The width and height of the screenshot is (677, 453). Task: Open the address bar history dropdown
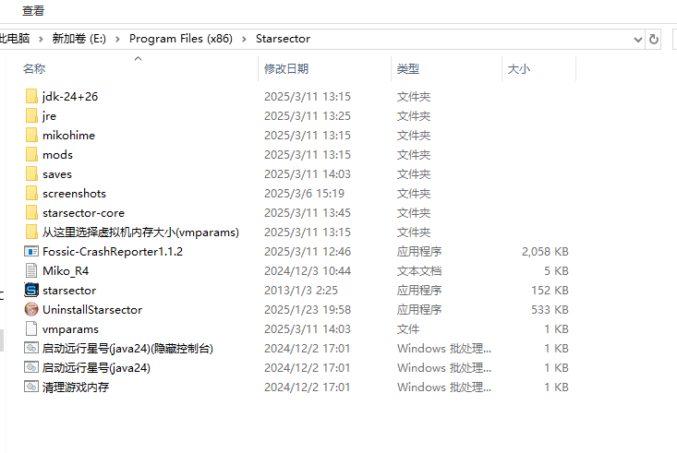tap(637, 40)
